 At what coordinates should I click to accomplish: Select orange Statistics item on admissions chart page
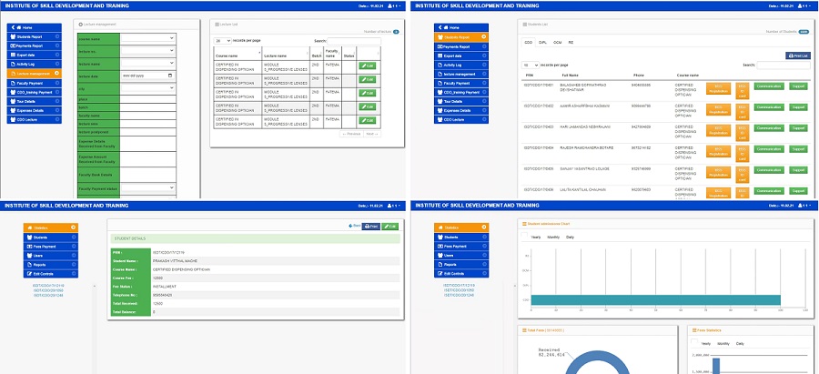[x=461, y=227]
